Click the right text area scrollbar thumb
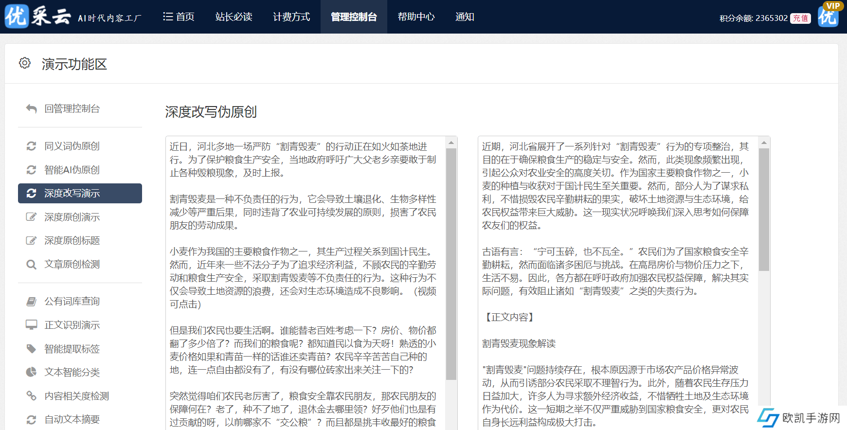The image size is (847, 430). pyautogui.click(x=764, y=210)
